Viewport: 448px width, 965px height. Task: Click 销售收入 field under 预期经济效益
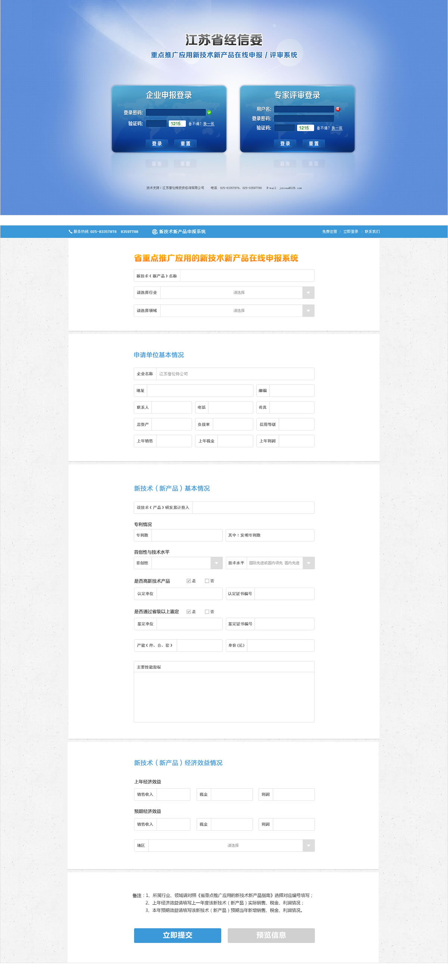174,824
